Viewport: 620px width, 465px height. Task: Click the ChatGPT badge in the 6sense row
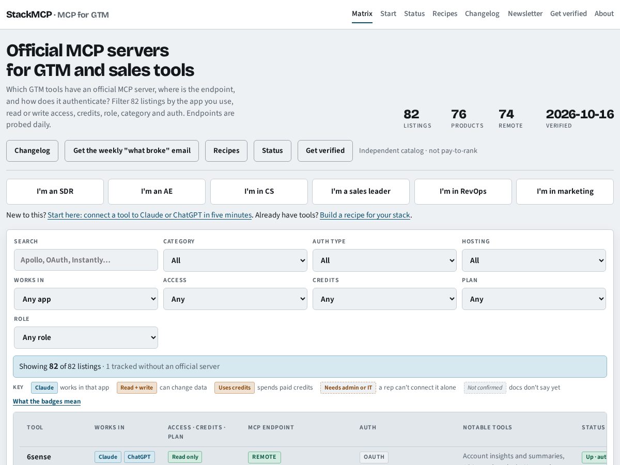[139, 457]
